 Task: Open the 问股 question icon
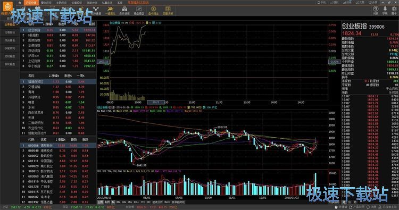pyautogui.click(x=376, y=11)
